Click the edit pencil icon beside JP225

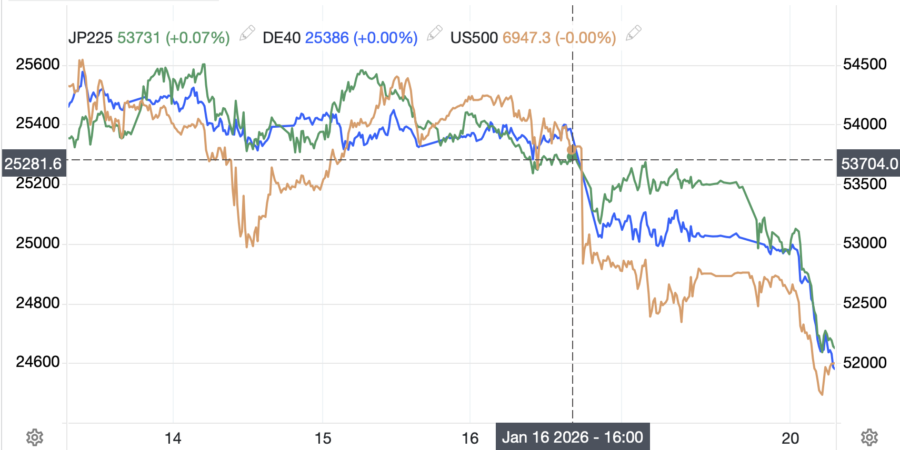[x=247, y=34]
